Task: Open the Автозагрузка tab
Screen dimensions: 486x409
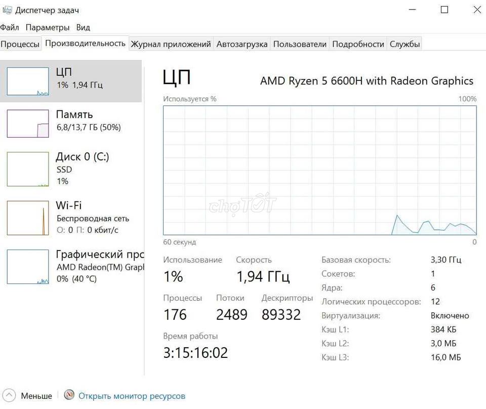Action: [242, 44]
